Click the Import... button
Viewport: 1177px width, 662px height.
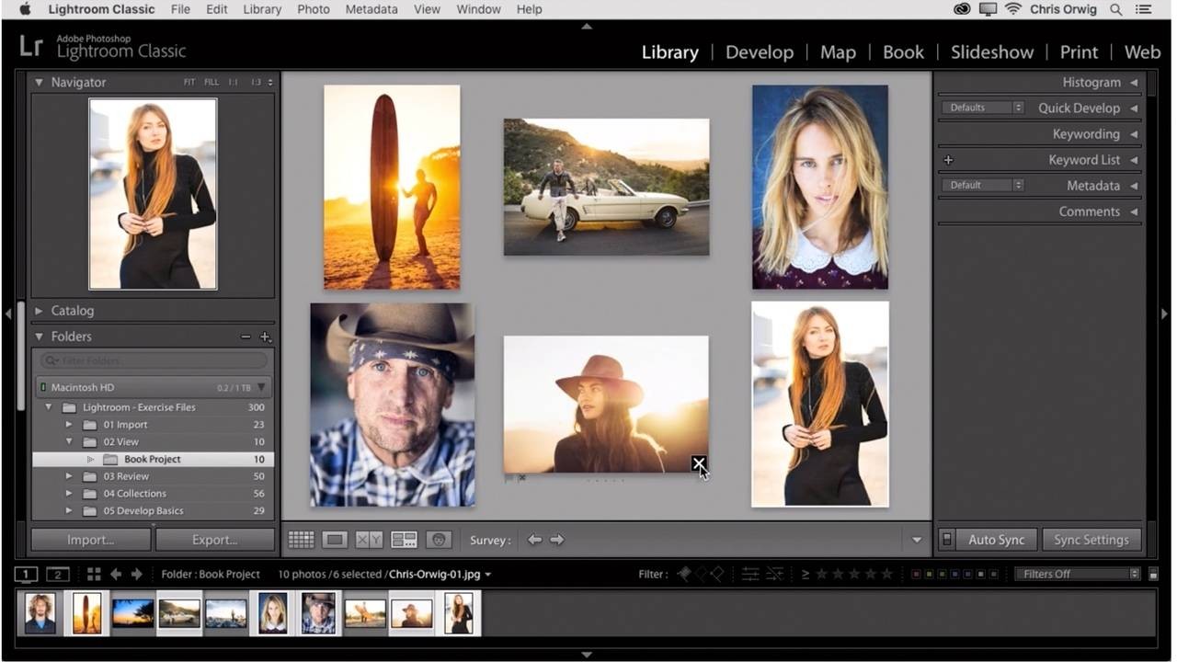click(x=90, y=540)
